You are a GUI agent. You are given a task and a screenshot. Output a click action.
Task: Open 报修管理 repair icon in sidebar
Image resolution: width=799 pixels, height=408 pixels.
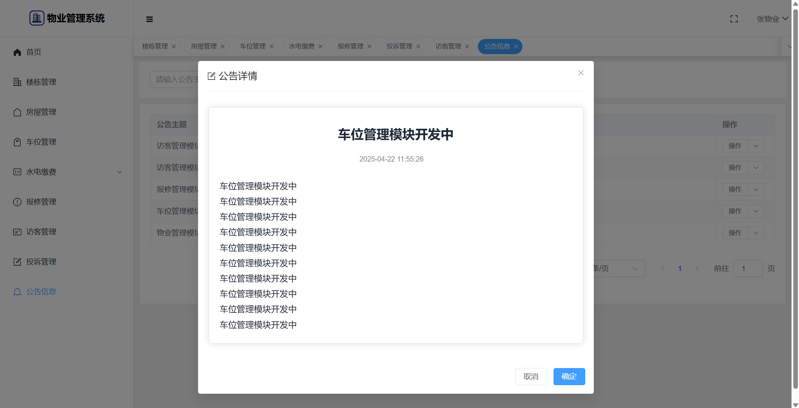click(x=17, y=202)
